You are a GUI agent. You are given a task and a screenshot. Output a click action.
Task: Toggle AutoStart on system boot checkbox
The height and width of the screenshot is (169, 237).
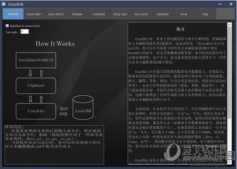coord(7,26)
